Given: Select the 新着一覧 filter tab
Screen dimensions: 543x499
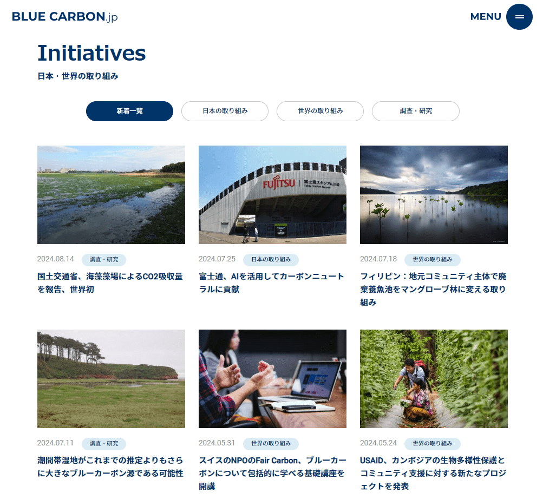Looking at the screenshot, I should tap(129, 111).
